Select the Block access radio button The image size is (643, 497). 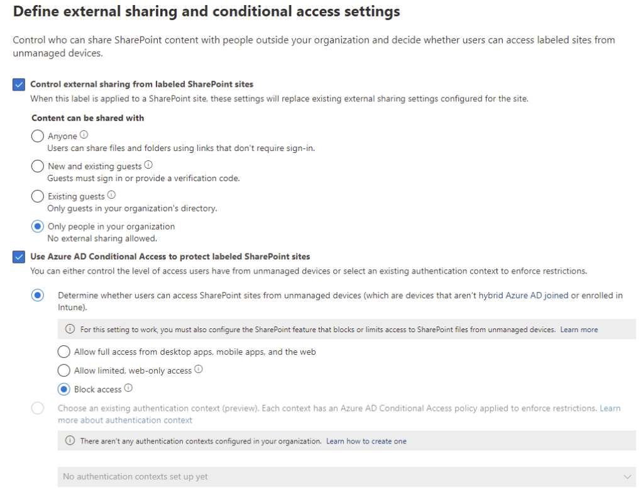64,389
